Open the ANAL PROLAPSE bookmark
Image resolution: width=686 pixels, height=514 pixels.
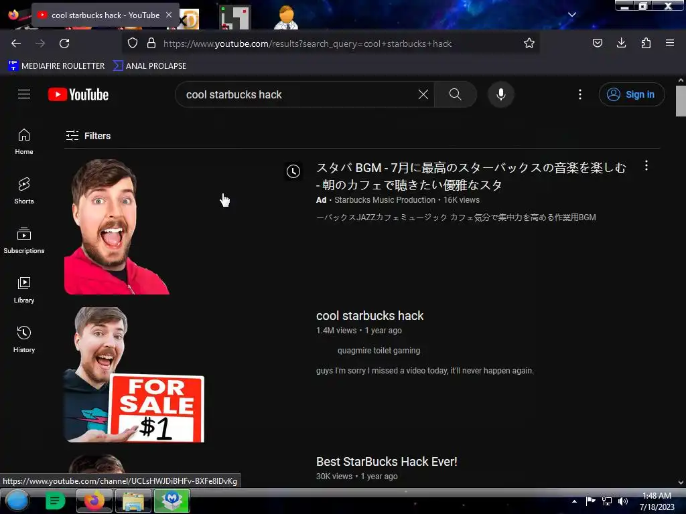click(149, 66)
